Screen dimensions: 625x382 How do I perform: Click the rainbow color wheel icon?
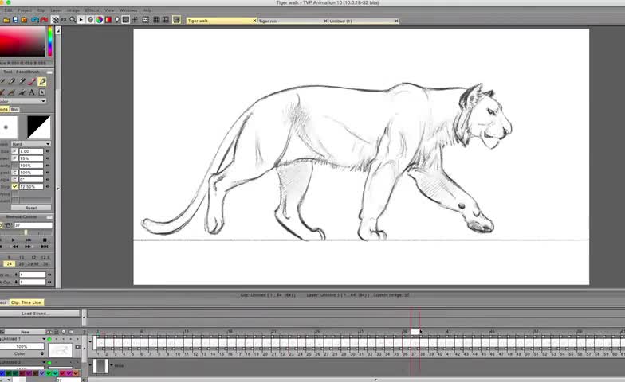pos(99,19)
